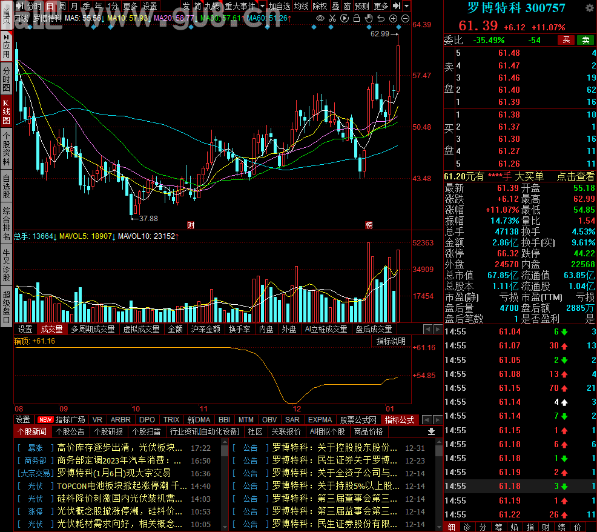597x532 pixels.
Task: Select the 1分 one-minute period
Action: 113,6
